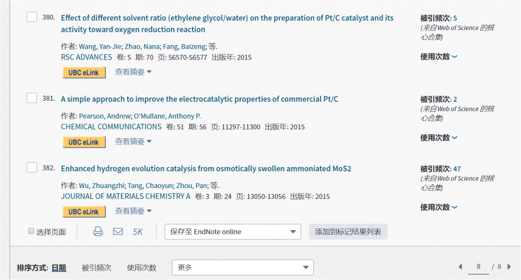This screenshot has height=280, width=521.
Task: Click 添加到标记结果列表 button
Action: tap(348, 231)
